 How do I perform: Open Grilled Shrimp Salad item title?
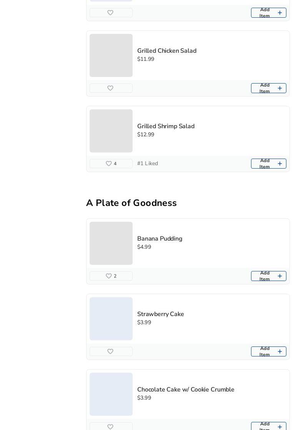tap(166, 126)
